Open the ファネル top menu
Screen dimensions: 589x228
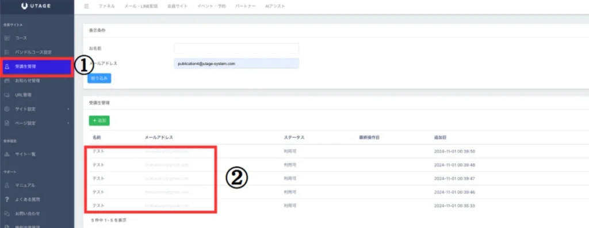[x=106, y=6]
